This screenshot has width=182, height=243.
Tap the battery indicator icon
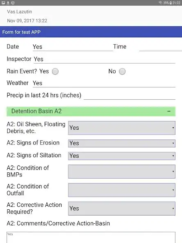pyautogui.click(x=171, y=3)
